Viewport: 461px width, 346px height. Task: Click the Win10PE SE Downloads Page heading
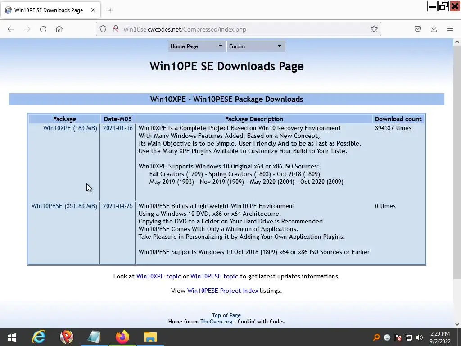(226, 66)
